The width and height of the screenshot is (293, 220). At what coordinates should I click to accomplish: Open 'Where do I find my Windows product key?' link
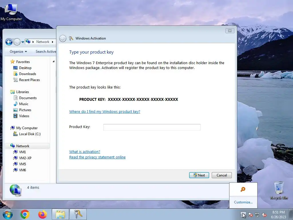105,111
